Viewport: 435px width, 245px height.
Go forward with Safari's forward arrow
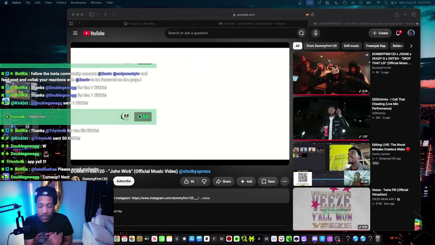114,15
